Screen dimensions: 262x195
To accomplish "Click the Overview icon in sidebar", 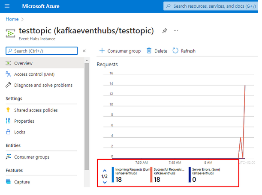I will point(8,63).
